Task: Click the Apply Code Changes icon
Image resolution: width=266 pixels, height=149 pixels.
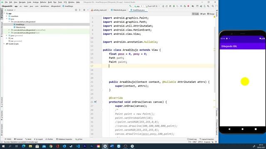Action: tap(170, 6)
